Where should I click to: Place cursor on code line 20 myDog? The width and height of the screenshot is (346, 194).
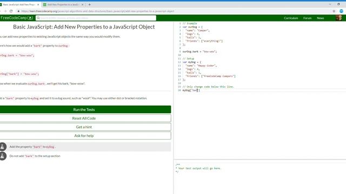(191, 91)
